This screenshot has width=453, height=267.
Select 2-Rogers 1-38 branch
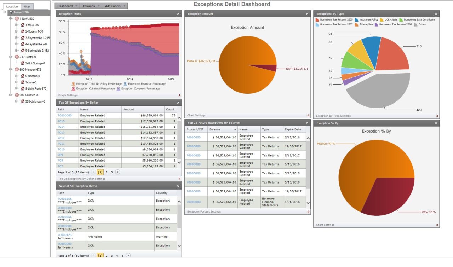(x=34, y=31)
